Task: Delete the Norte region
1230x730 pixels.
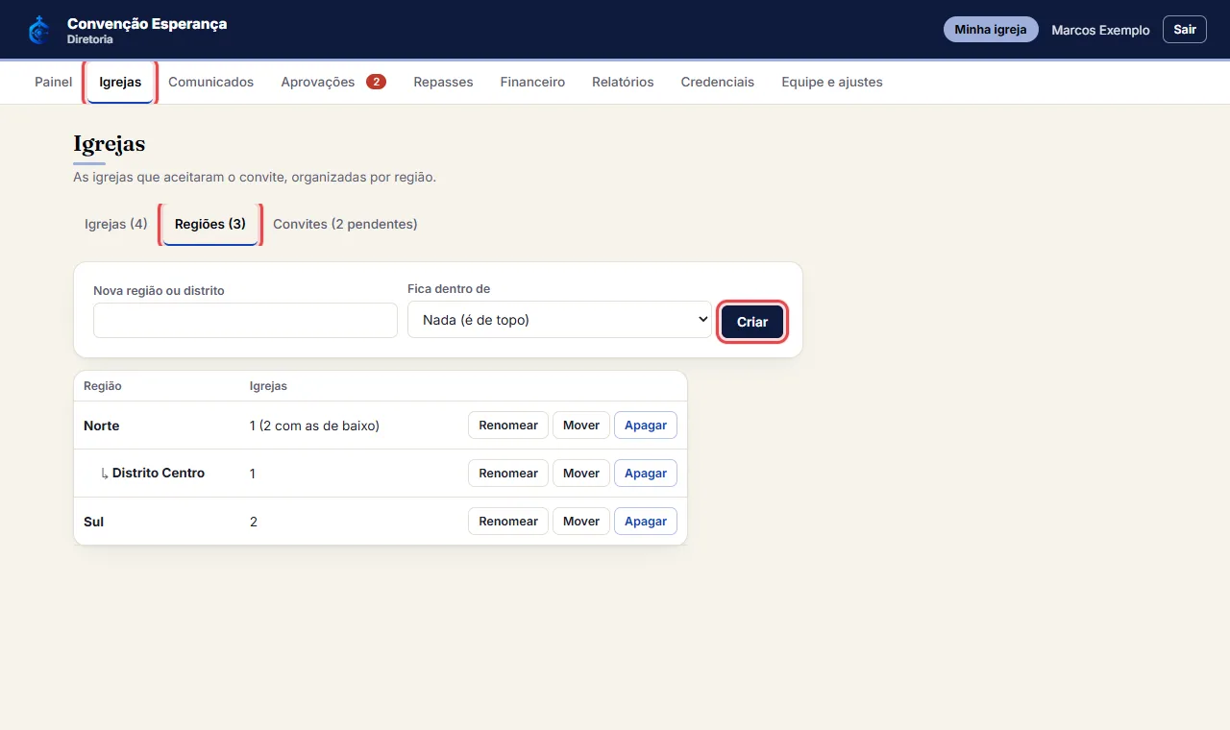Action: point(646,426)
